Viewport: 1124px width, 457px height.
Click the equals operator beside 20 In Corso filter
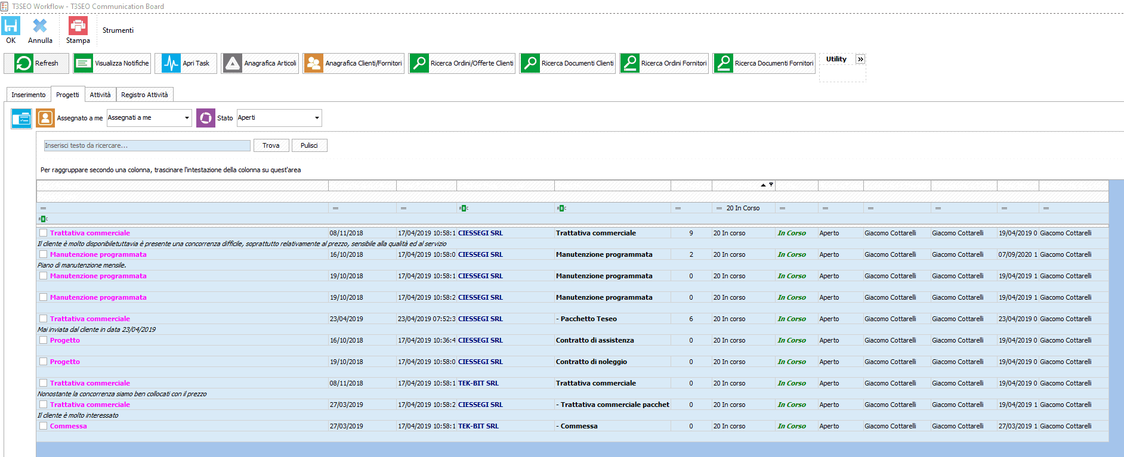tap(719, 209)
